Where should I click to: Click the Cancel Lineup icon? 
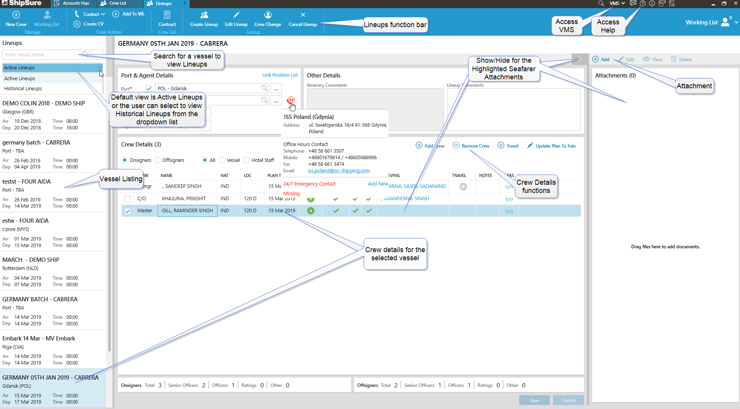(303, 15)
